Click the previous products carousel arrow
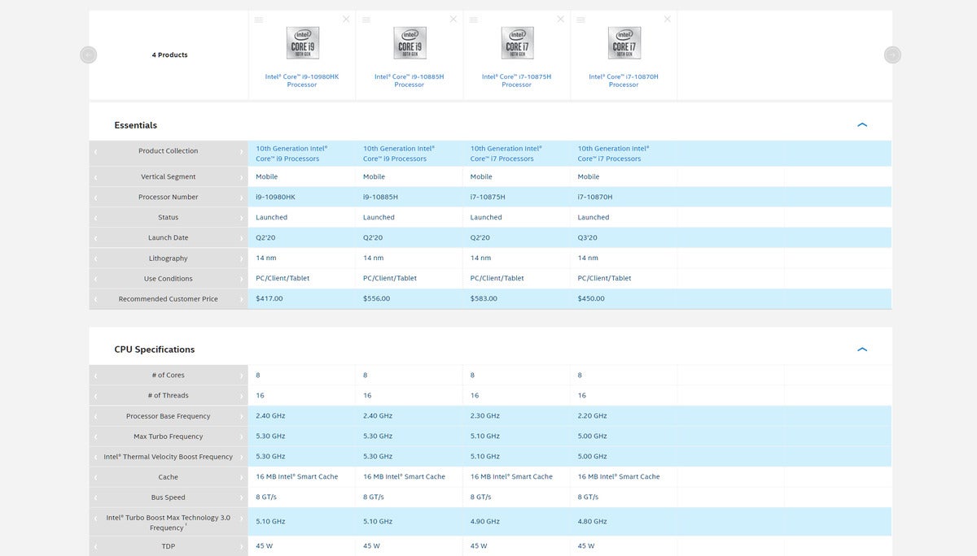977x556 pixels. (x=89, y=54)
